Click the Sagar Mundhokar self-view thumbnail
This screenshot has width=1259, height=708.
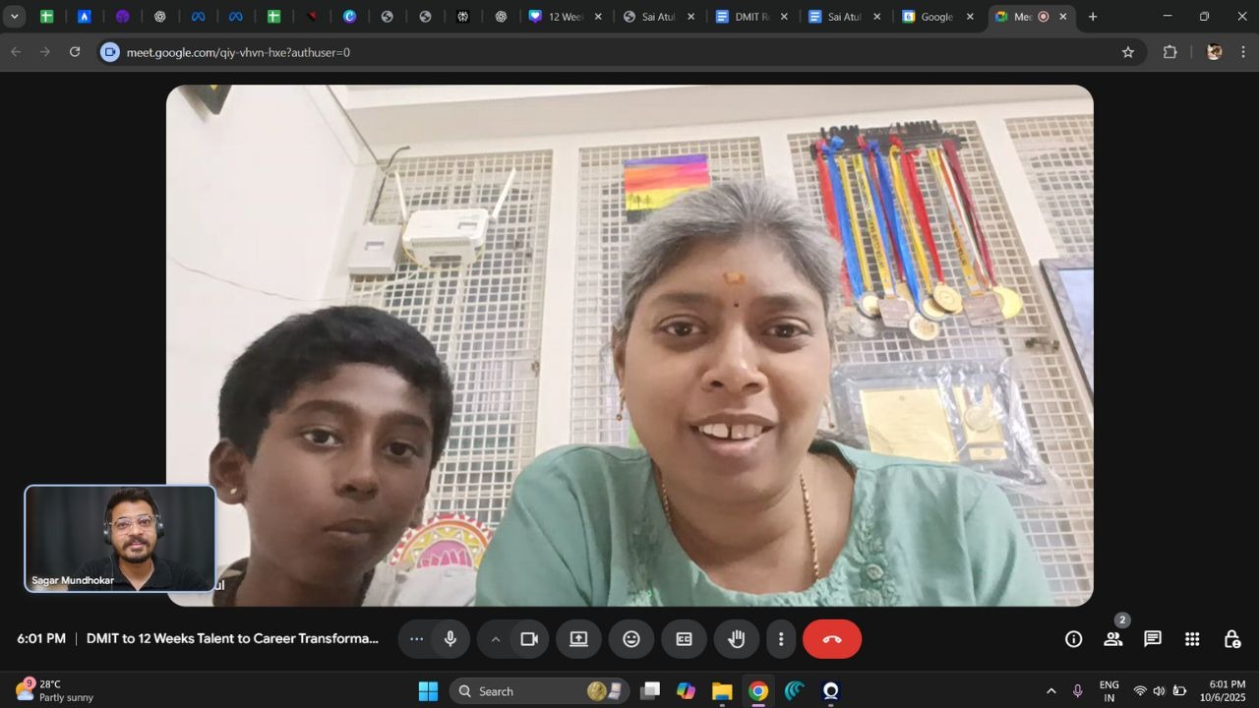pos(120,538)
